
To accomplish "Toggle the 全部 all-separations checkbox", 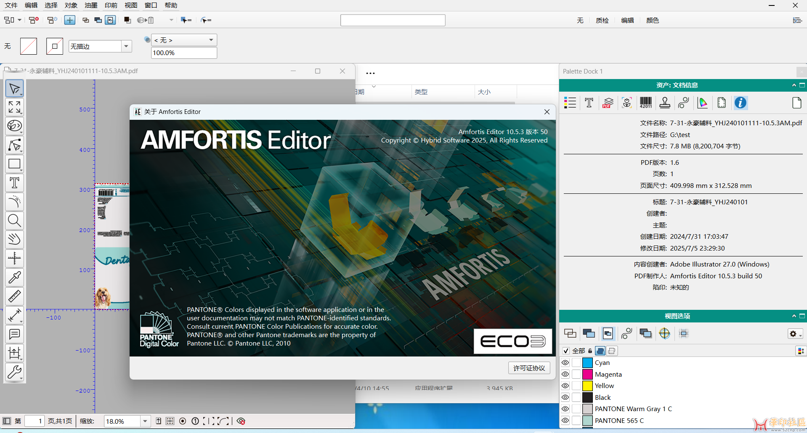I will pyautogui.click(x=566, y=351).
